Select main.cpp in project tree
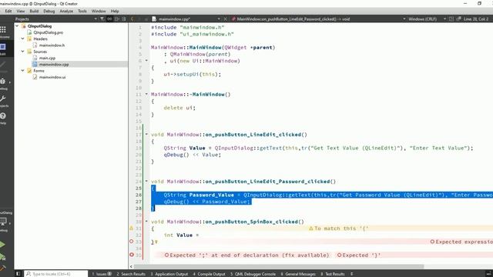This screenshot has width=493, height=277. [47, 58]
